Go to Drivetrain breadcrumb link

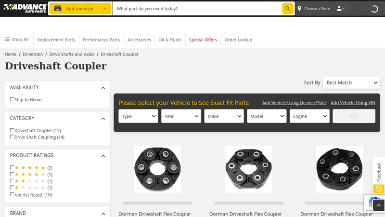coord(33,54)
